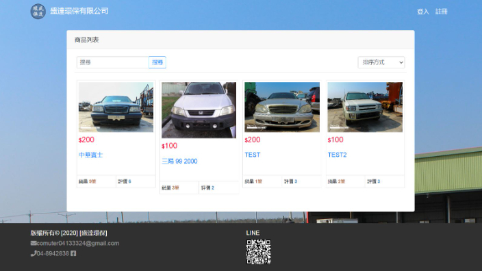Image resolution: width=482 pixels, height=271 pixels.
Task: Click the 搜尋 search input field
Action: 113,62
